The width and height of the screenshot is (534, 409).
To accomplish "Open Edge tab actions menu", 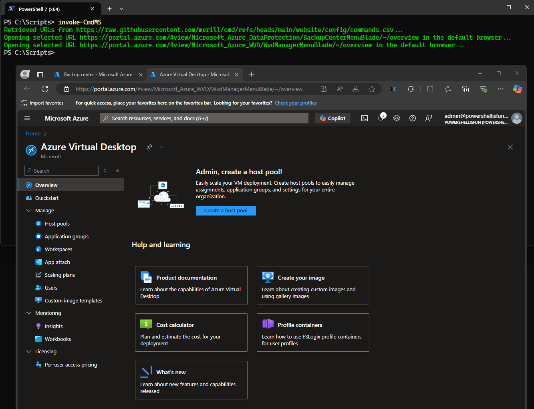I will (x=40, y=75).
